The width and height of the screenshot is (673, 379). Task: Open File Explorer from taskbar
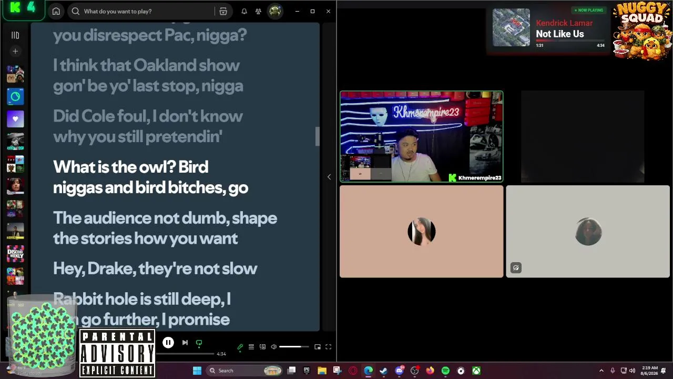[322, 371]
